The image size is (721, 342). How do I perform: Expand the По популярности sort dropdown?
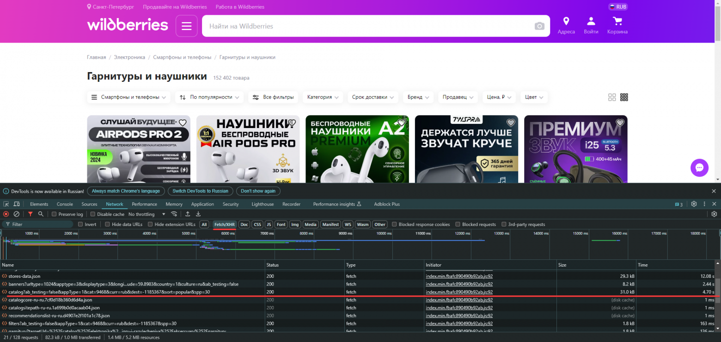tap(210, 97)
